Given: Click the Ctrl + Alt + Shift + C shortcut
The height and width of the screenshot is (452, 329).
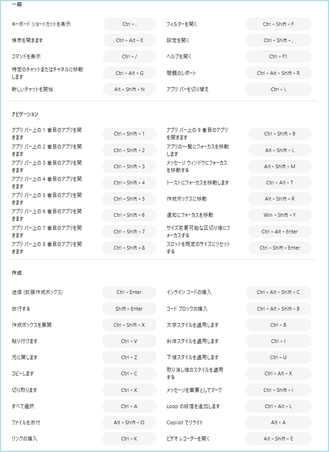Looking at the screenshot, I should [278, 293].
